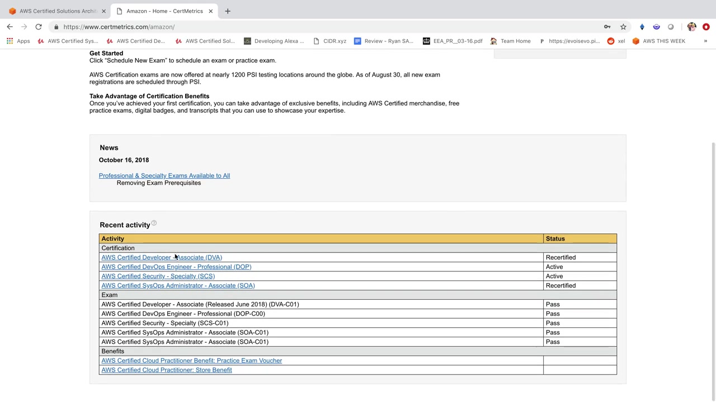Image resolution: width=716 pixels, height=402 pixels.
Task: Open the Reddit 'xel' bookmark
Action: tap(616, 41)
